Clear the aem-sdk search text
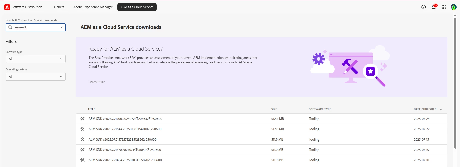Screen dimensions: 460x167 coord(62,27)
